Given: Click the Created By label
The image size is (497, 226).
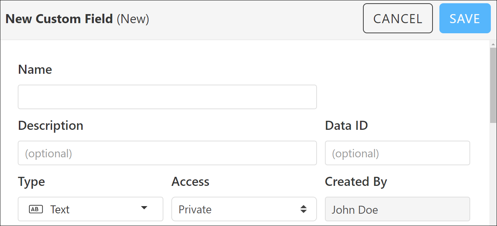Looking at the screenshot, I should point(356,182).
